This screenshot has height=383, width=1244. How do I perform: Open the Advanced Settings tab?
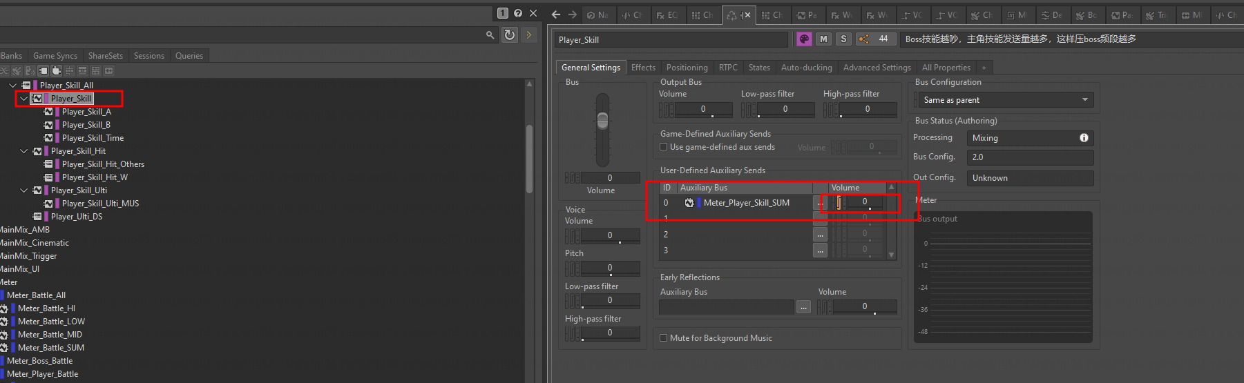click(877, 68)
